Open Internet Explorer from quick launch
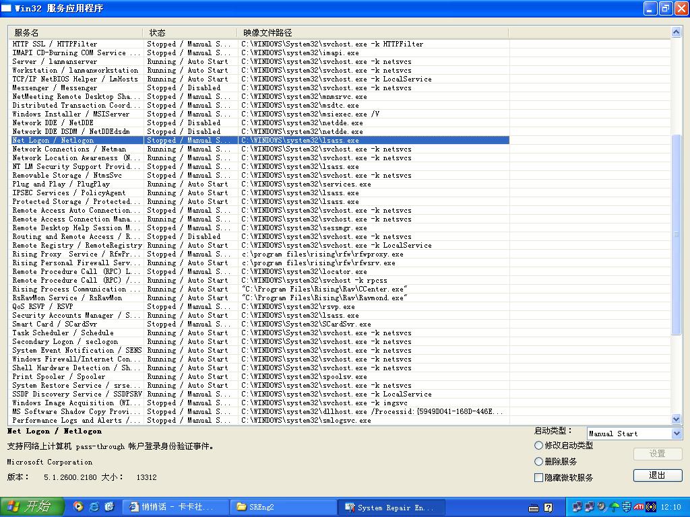The height and width of the screenshot is (517, 690). coord(94,507)
